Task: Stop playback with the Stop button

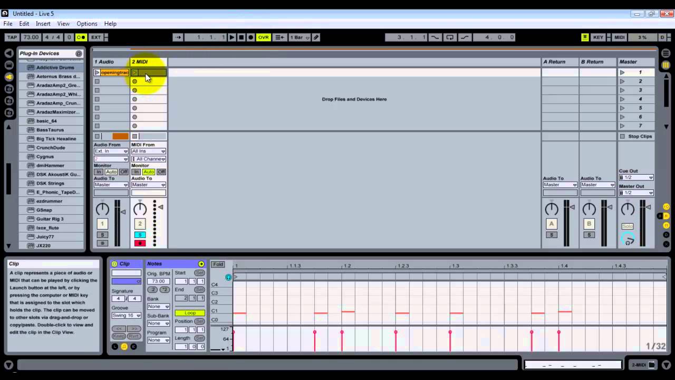Action: [241, 37]
